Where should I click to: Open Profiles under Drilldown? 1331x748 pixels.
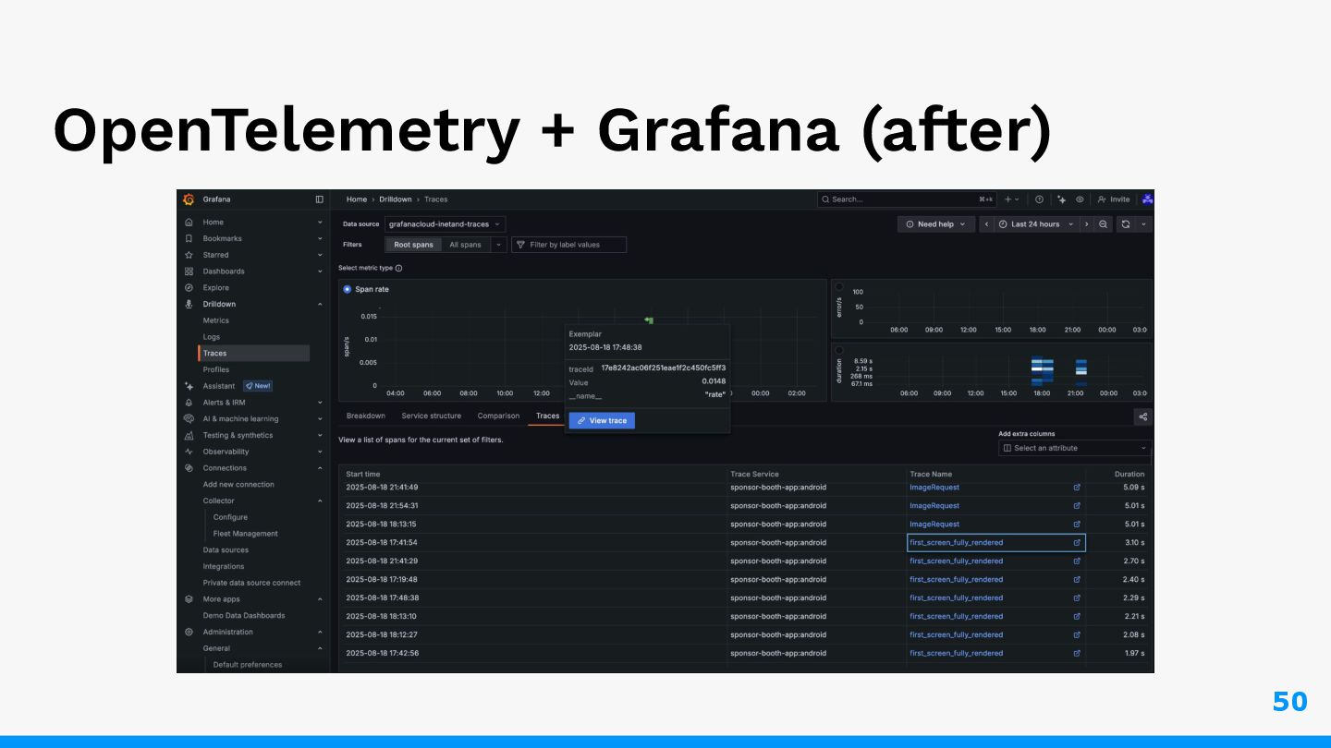[x=216, y=369]
